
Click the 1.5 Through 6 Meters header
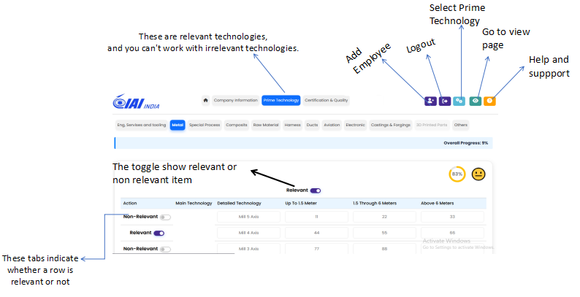(375, 203)
